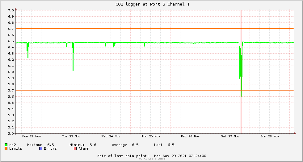This screenshot has width=303, height=162.
Task: Click the 'Errors' legend label
Action: [50, 148]
